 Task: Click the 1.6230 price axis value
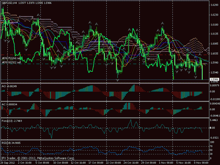tap(214, 15)
